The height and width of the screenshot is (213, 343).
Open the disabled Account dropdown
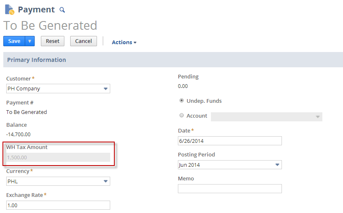[x=267, y=117]
